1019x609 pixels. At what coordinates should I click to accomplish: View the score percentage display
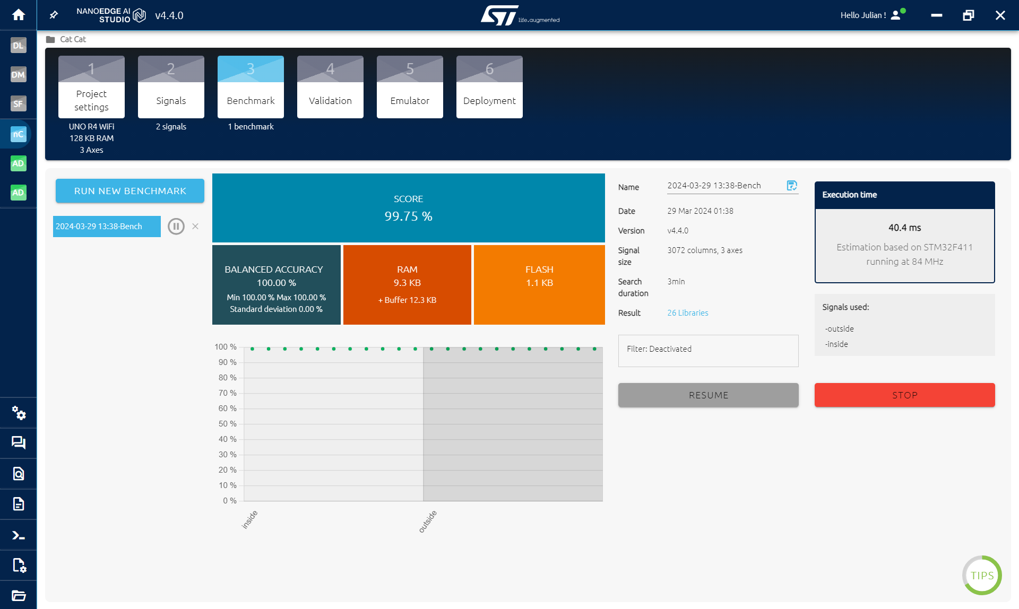408,215
